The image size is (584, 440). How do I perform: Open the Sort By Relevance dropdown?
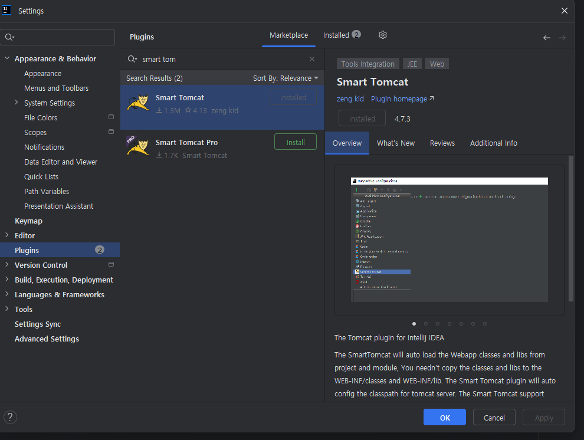(286, 78)
